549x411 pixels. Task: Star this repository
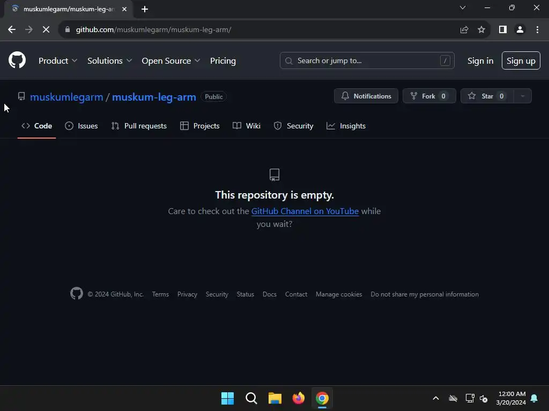[x=487, y=96]
